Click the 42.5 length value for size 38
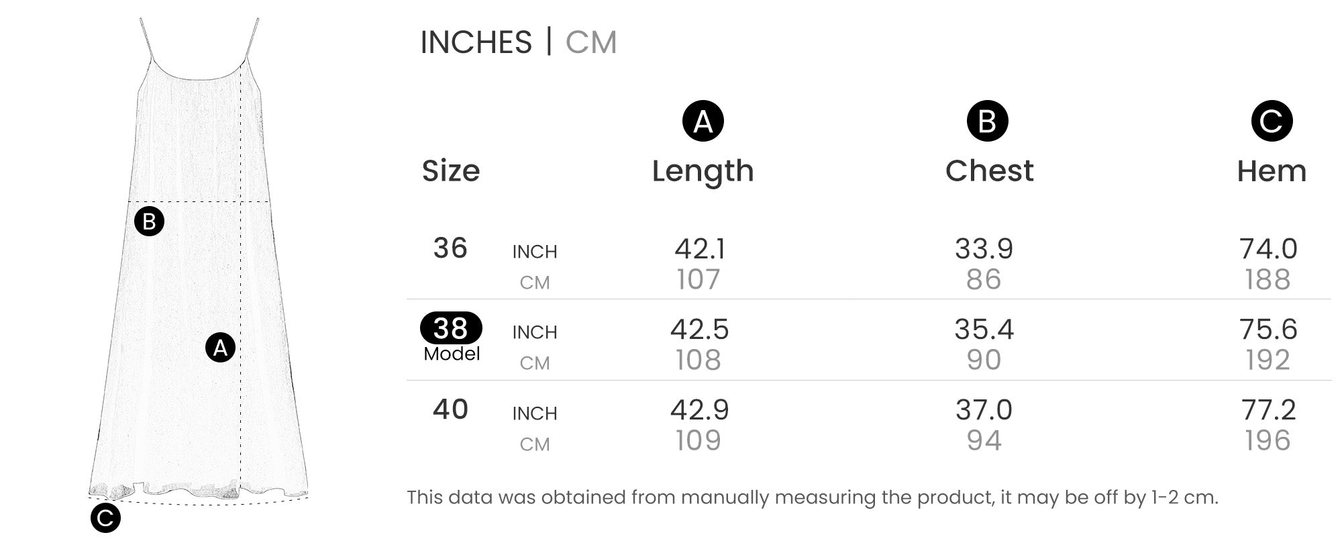Viewport: 1342px width, 541px height. 699,330
